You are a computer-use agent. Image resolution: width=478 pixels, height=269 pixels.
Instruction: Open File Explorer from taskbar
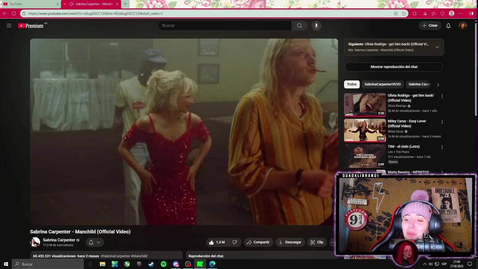click(102, 264)
